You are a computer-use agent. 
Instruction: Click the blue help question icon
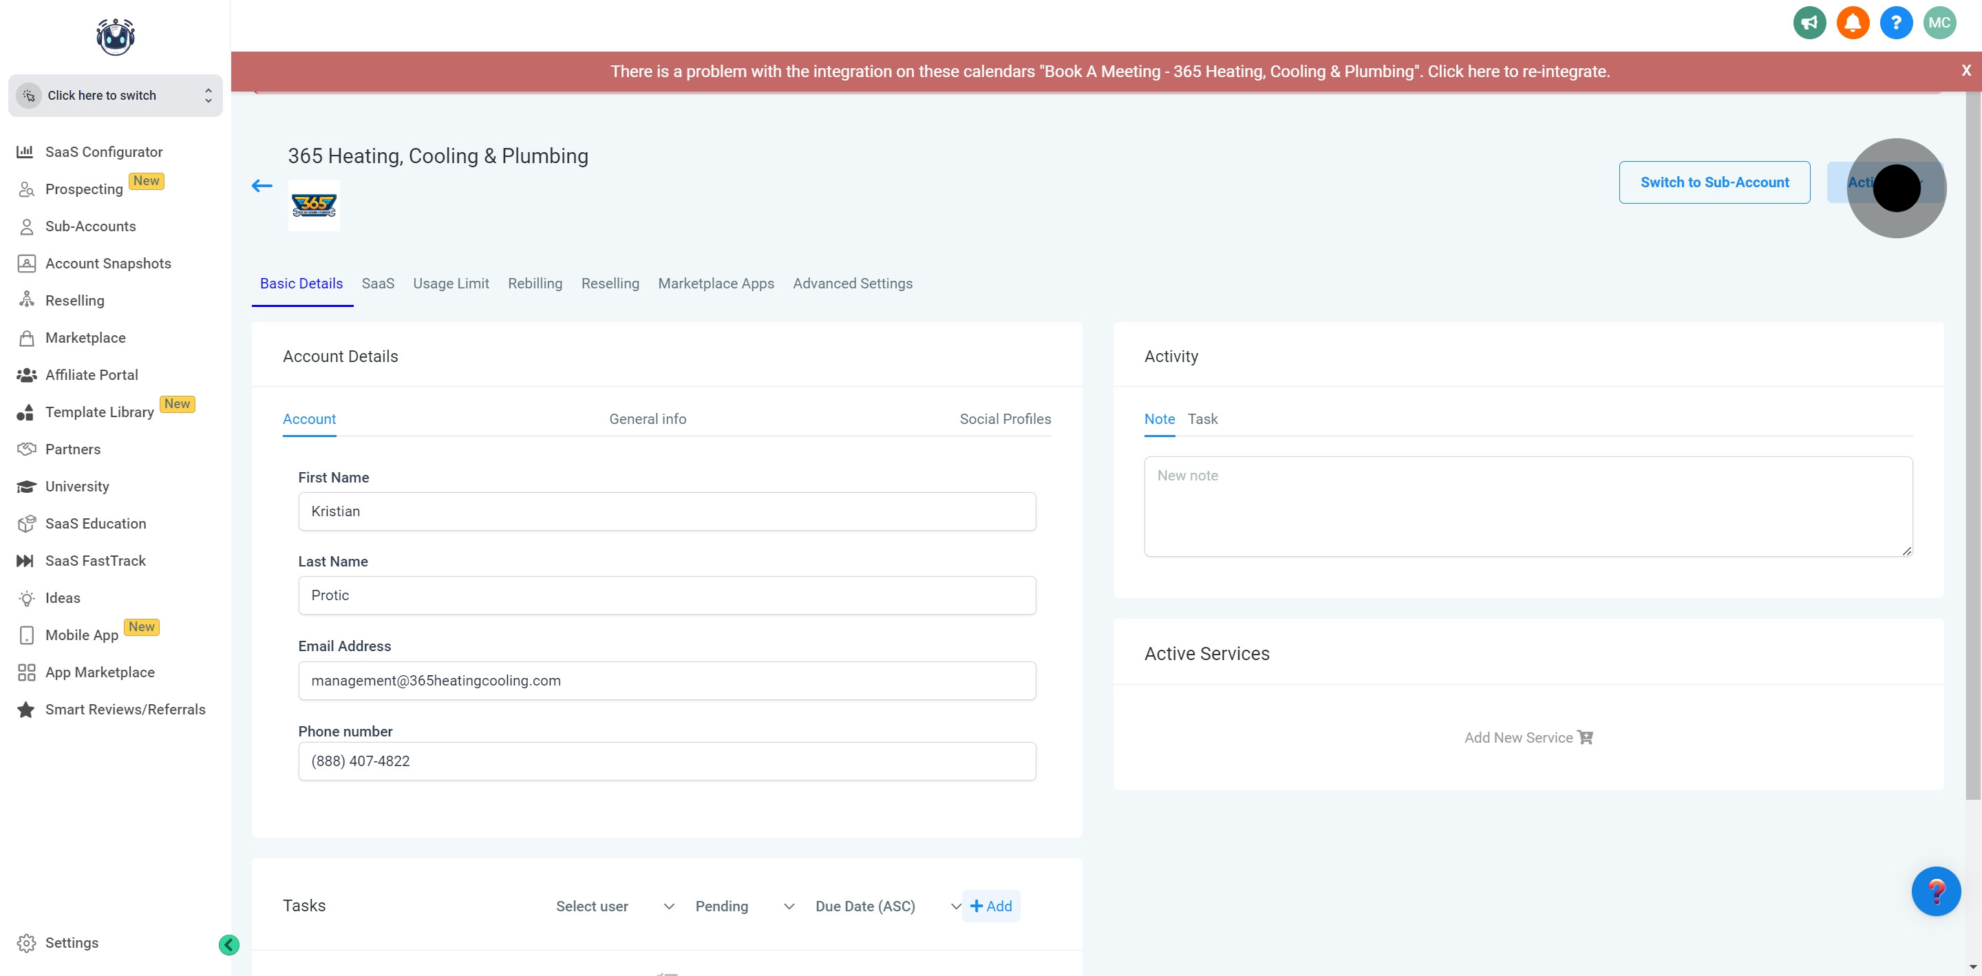1895,22
